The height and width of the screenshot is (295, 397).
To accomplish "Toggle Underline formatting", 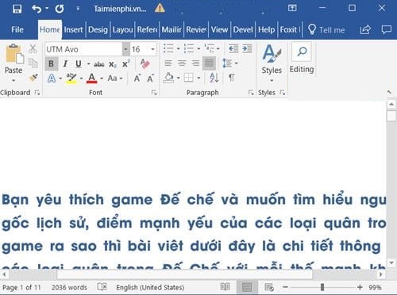I will coord(79,63).
